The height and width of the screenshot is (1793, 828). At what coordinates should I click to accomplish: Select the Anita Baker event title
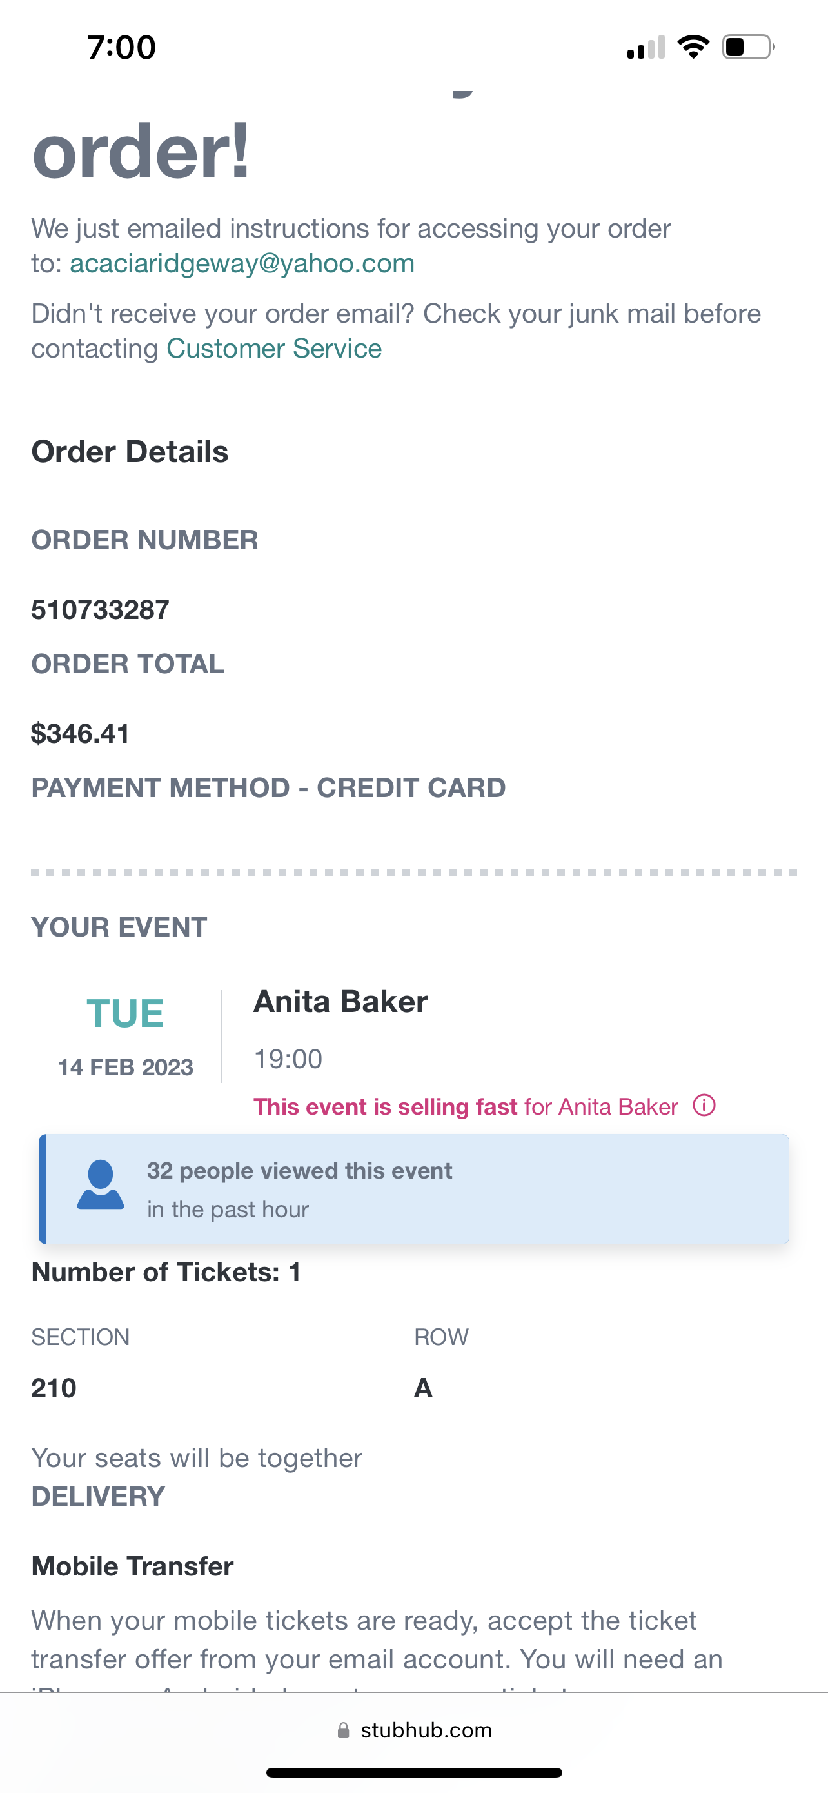click(340, 1002)
